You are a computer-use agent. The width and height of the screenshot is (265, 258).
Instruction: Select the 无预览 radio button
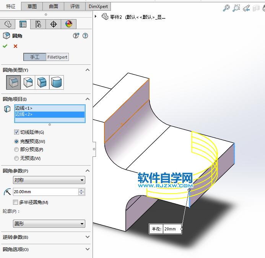pos(16,158)
